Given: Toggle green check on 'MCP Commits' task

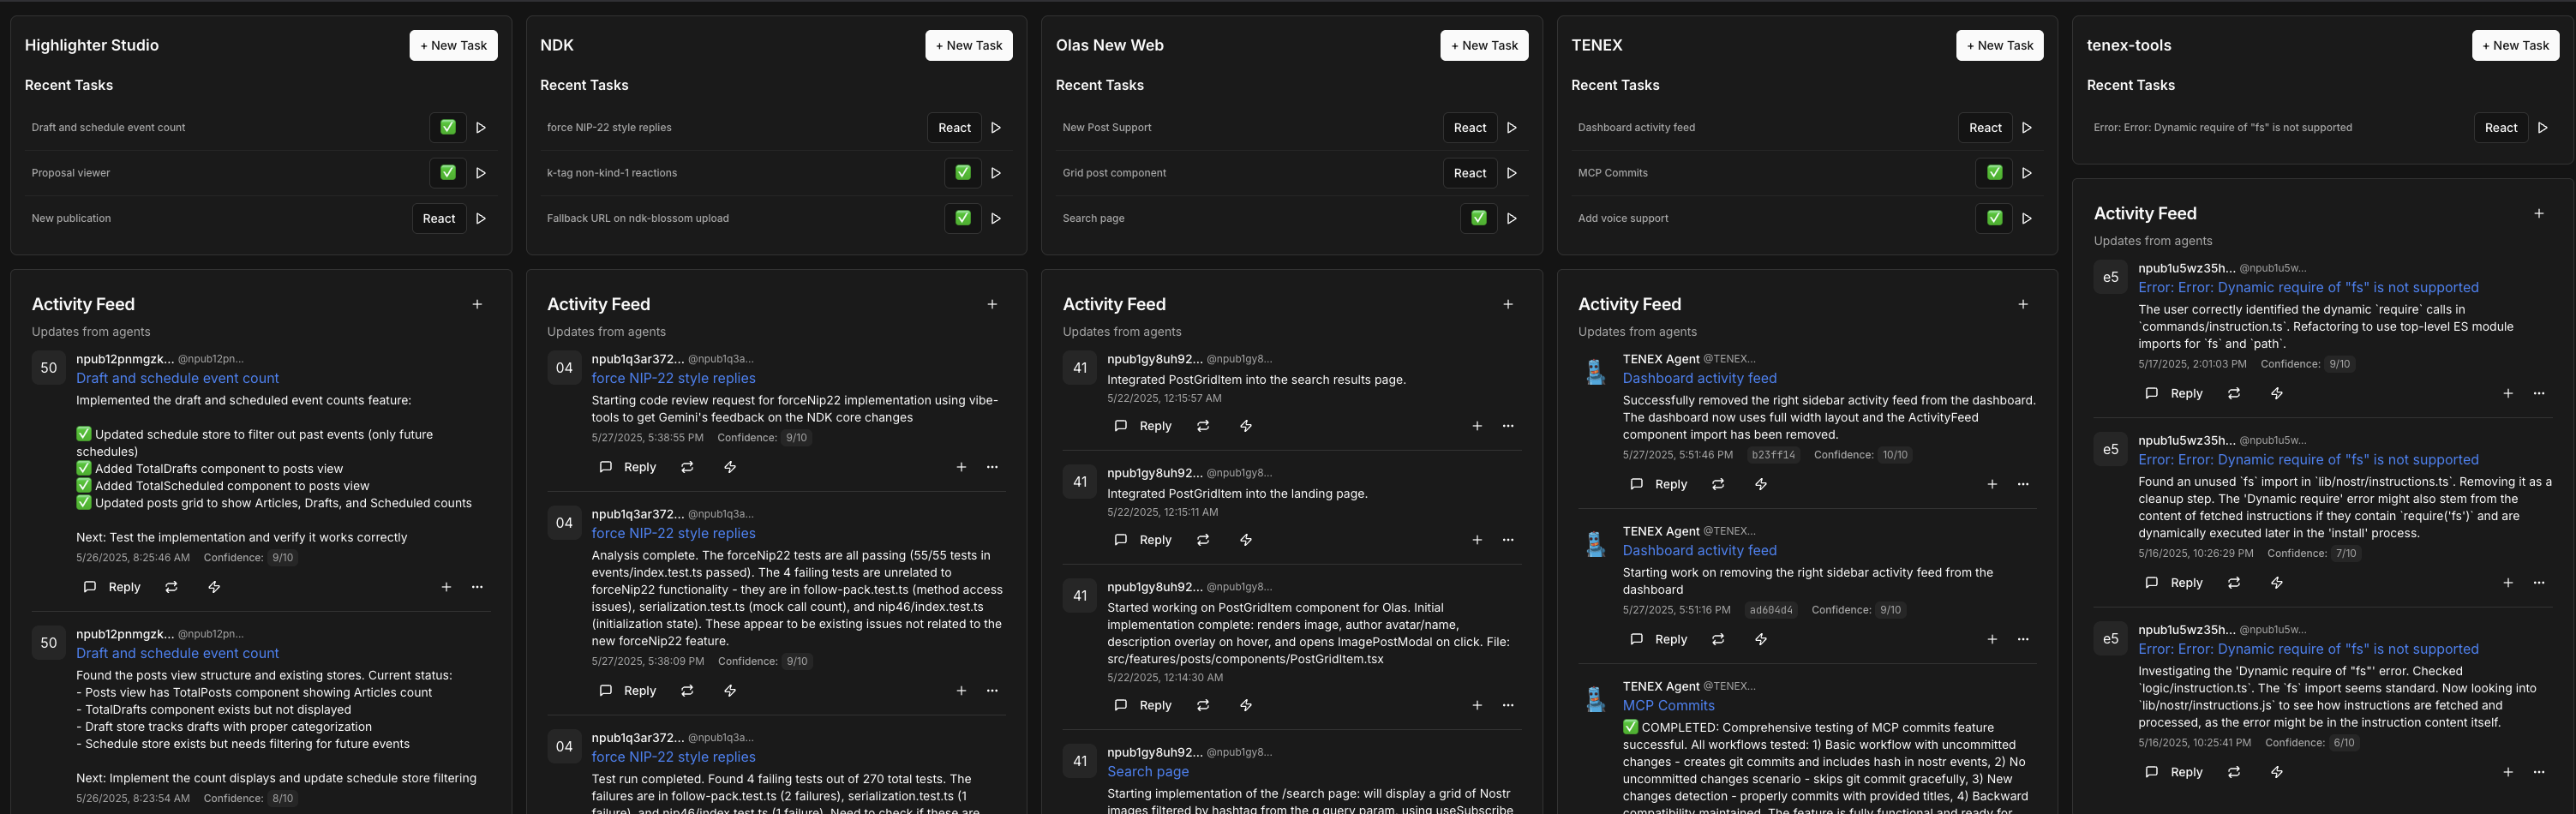Looking at the screenshot, I should (x=1994, y=173).
